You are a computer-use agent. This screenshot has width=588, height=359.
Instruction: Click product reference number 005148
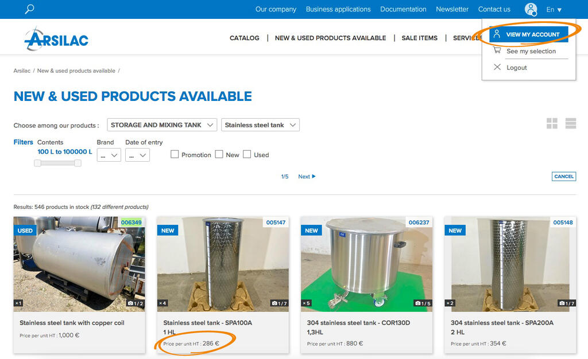[x=563, y=223]
